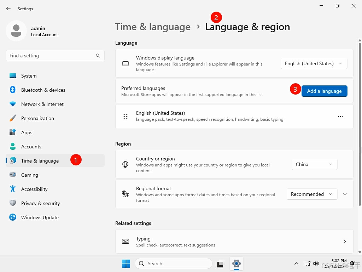
Task: Open System settings category
Action: pos(55,76)
